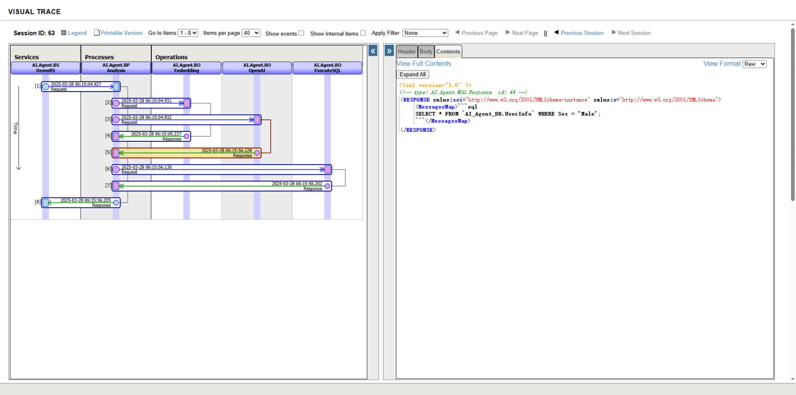Enable the Printable Version checkbox

(97, 33)
